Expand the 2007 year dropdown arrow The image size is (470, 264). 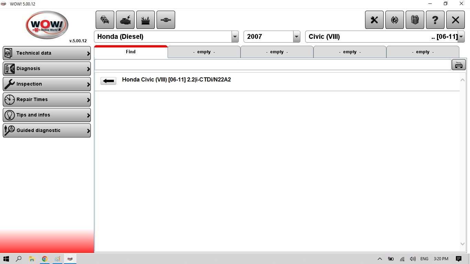(x=297, y=37)
